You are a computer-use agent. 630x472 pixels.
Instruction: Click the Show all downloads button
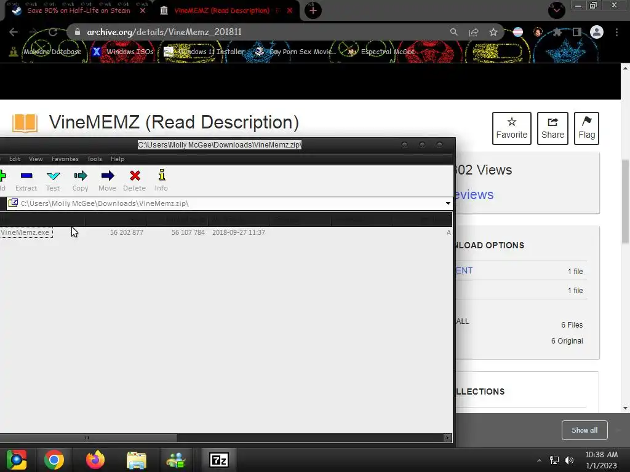click(x=584, y=430)
